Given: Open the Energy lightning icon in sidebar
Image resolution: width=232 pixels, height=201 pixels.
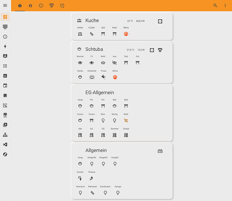Looking at the screenshot, I should (x=5, y=46).
